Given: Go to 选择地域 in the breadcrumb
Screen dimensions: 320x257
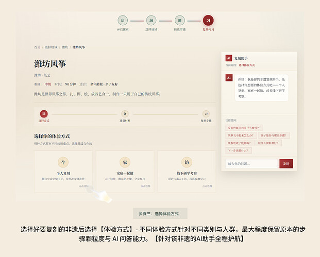Looking at the screenshot, I should (x=51, y=47).
